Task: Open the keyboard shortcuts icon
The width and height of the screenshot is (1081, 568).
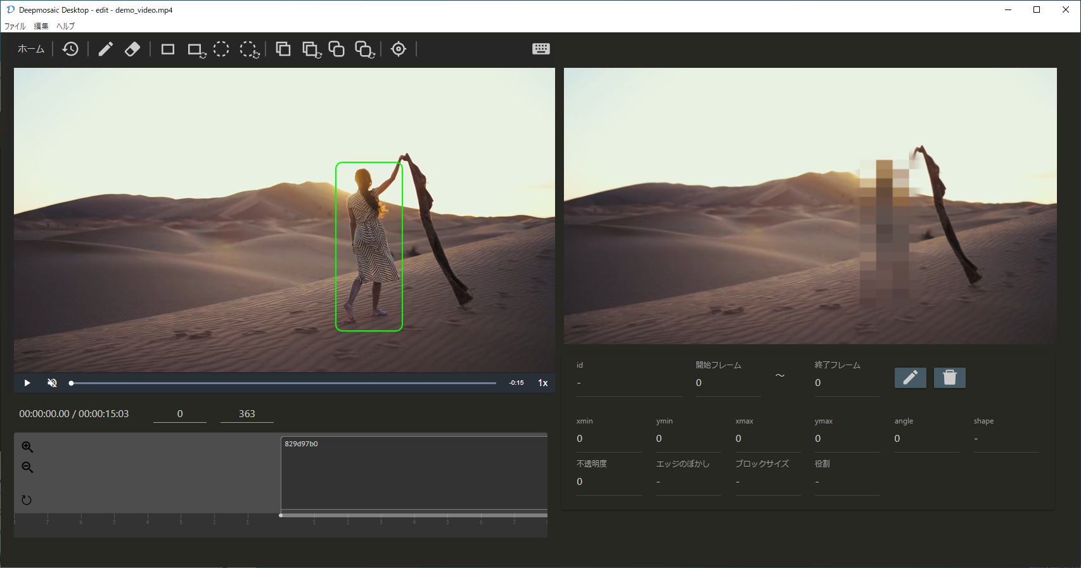Action: tap(541, 49)
